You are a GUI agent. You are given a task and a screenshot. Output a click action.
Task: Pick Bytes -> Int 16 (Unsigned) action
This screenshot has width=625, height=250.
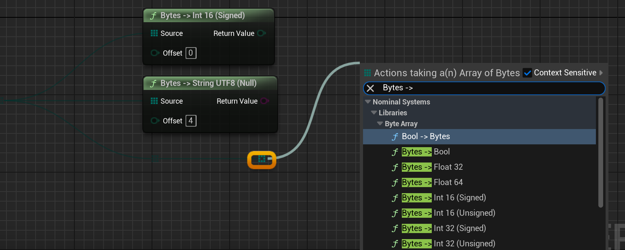click(448, 213)
